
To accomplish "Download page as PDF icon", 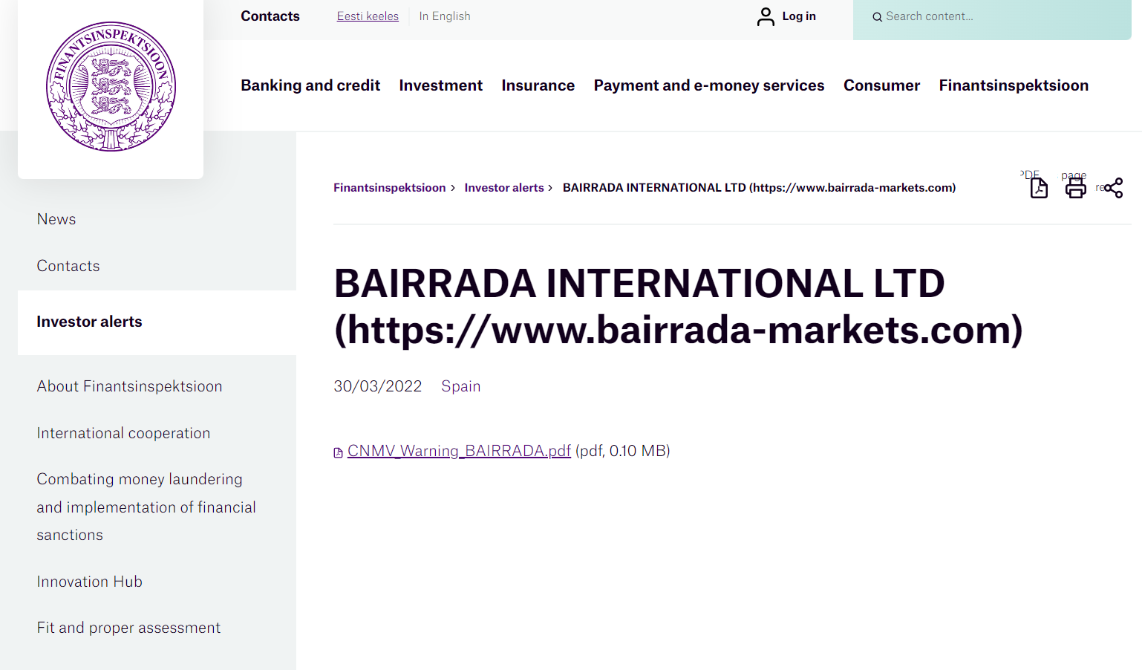I will [x=1039, y=188].
